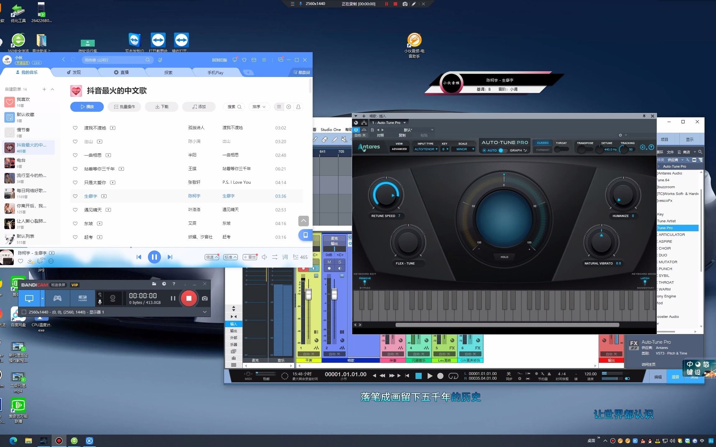Play the MV for song 只是太爱你
716x447 pixels.
[113, 183]
